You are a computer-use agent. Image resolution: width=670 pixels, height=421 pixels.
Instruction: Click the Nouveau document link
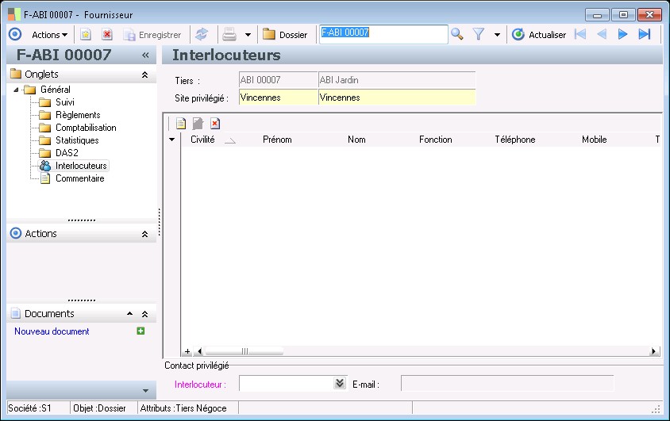(x=52, y=331)
